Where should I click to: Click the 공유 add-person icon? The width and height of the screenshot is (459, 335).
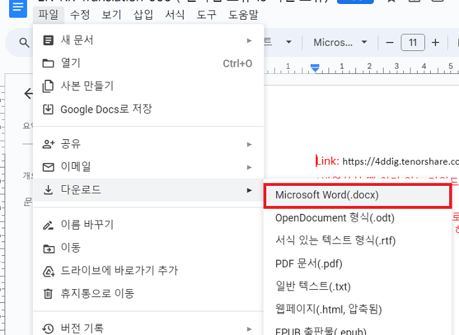[x=49, y=144]
